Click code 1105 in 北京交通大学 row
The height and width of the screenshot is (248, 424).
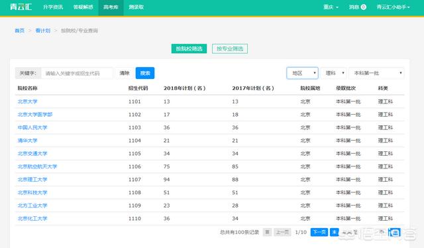134,154
